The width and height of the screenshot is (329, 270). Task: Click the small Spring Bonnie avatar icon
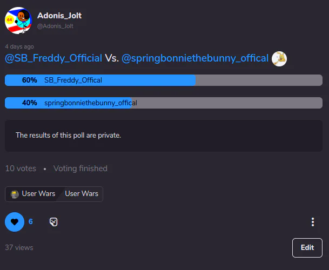coord(279,59)
